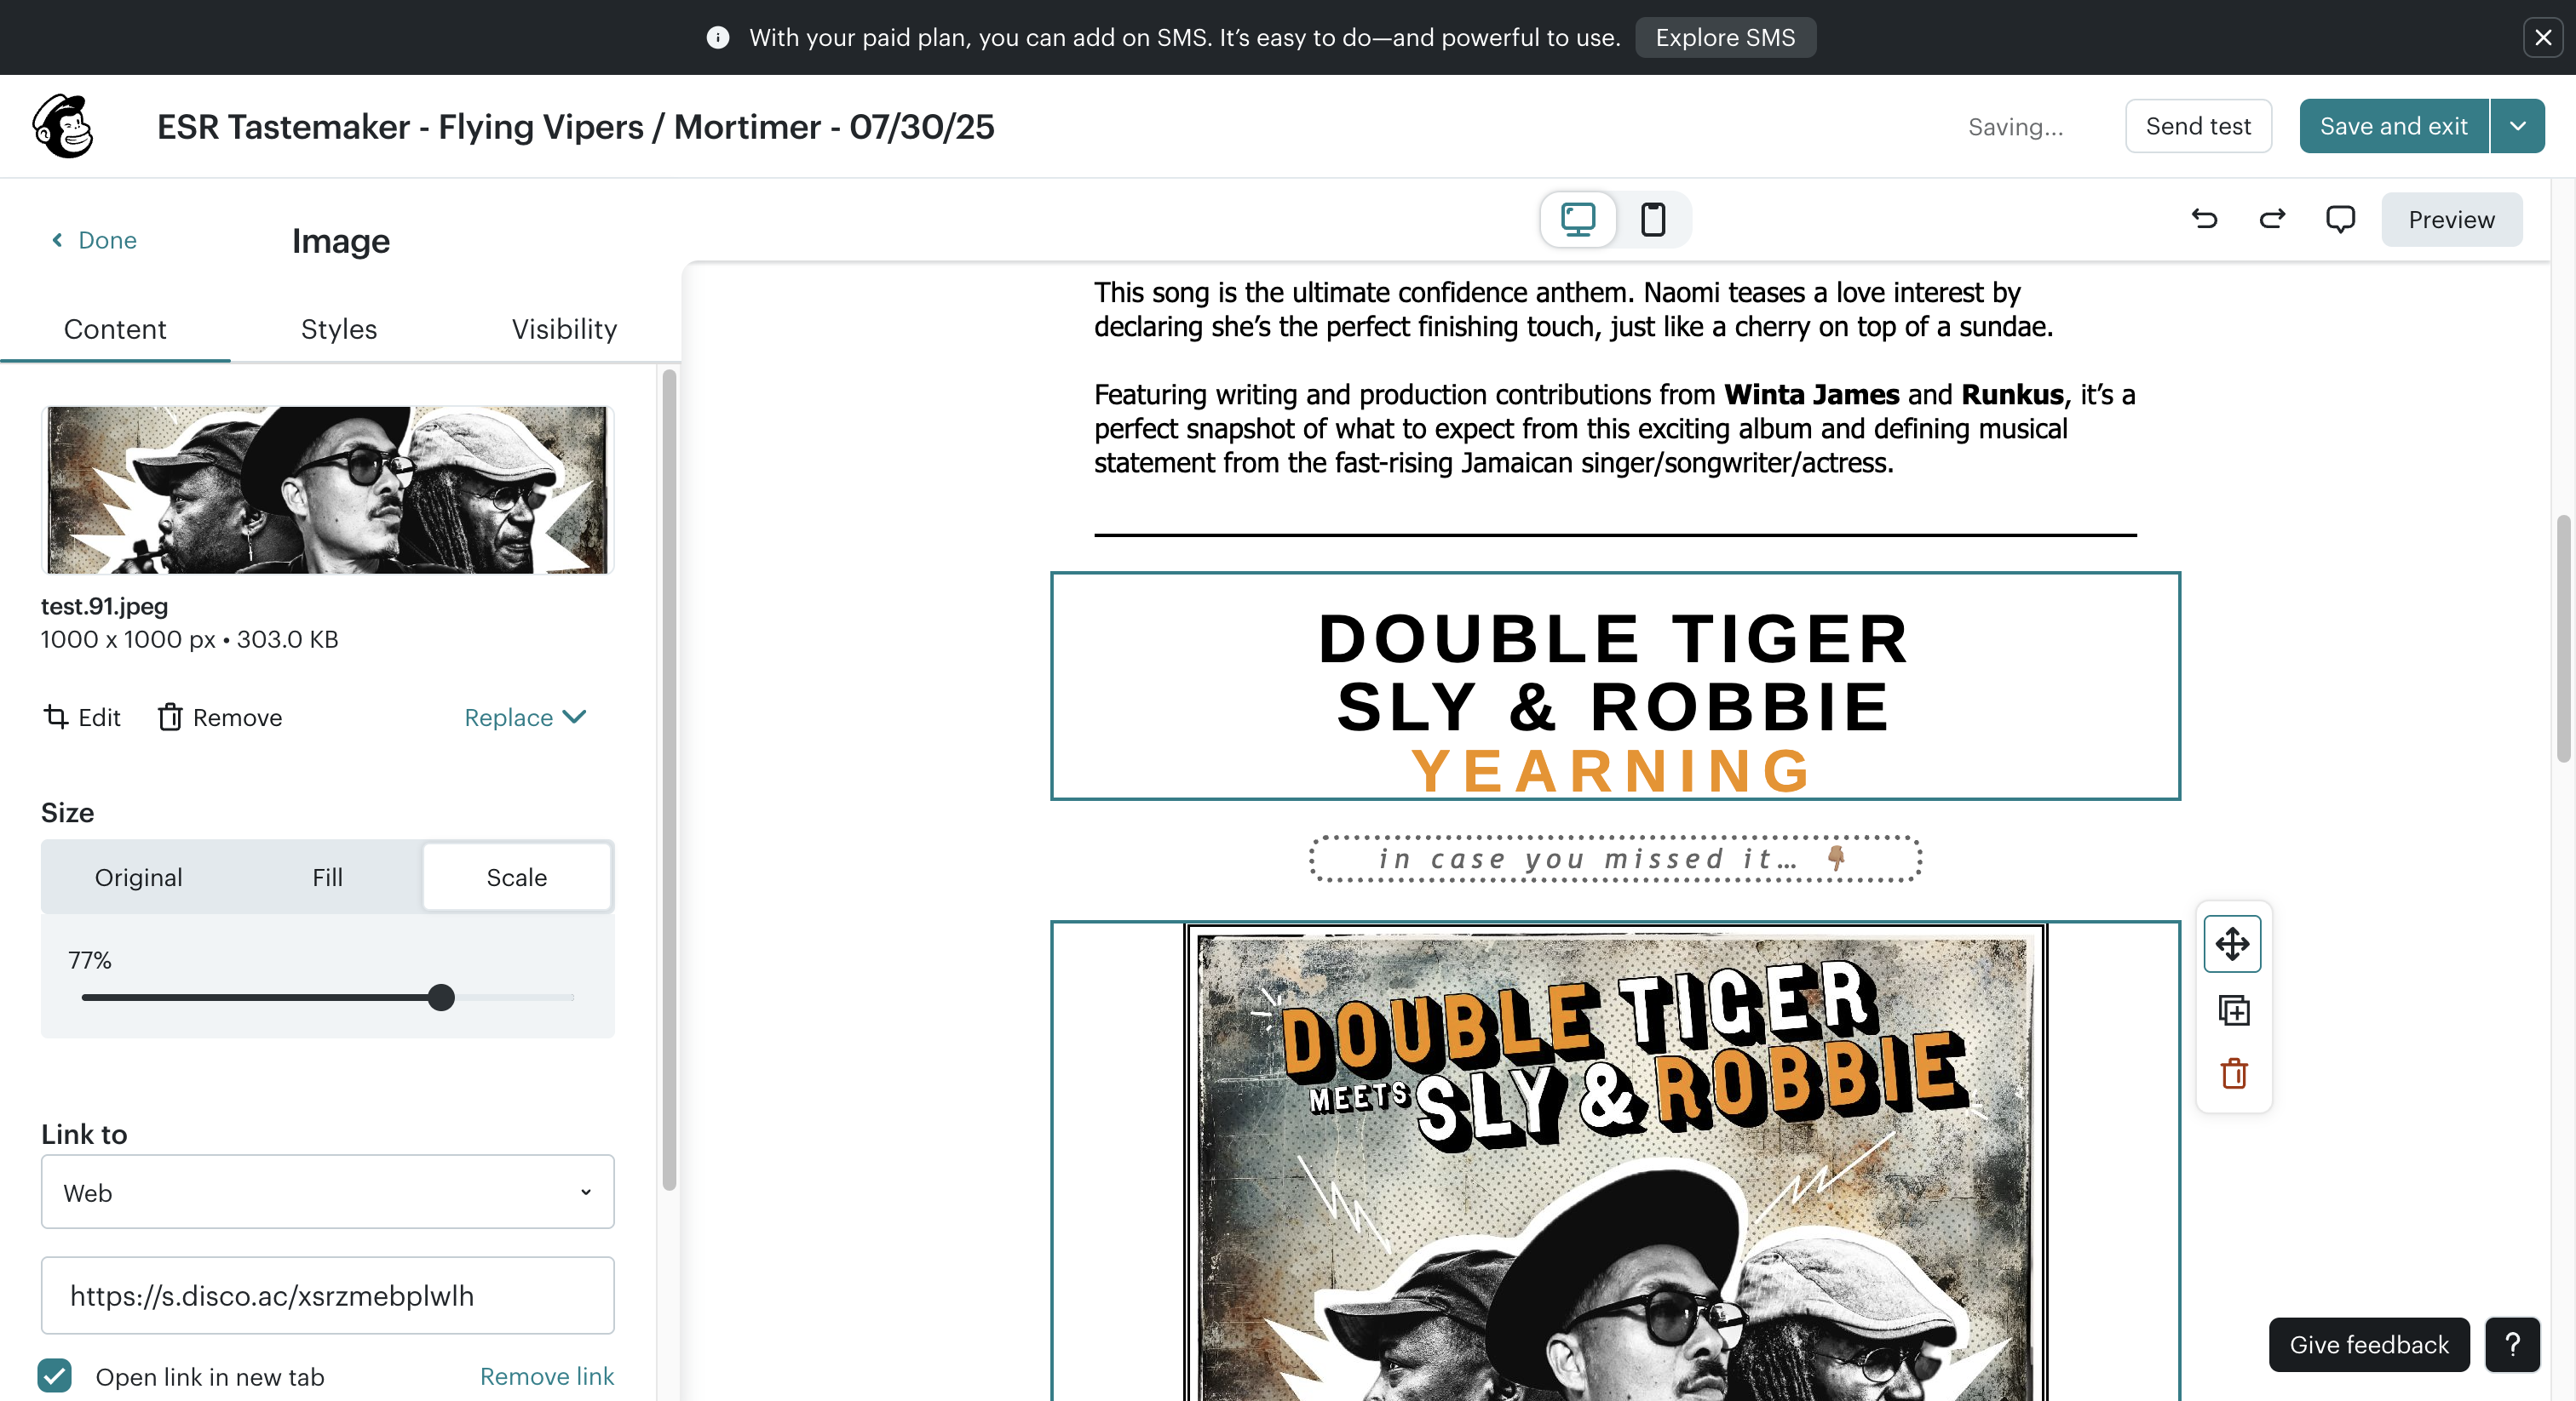Click the link URL input field
This screenshot has height=1401, width=2576.
pyautogui.click(x=327, y=1295)
